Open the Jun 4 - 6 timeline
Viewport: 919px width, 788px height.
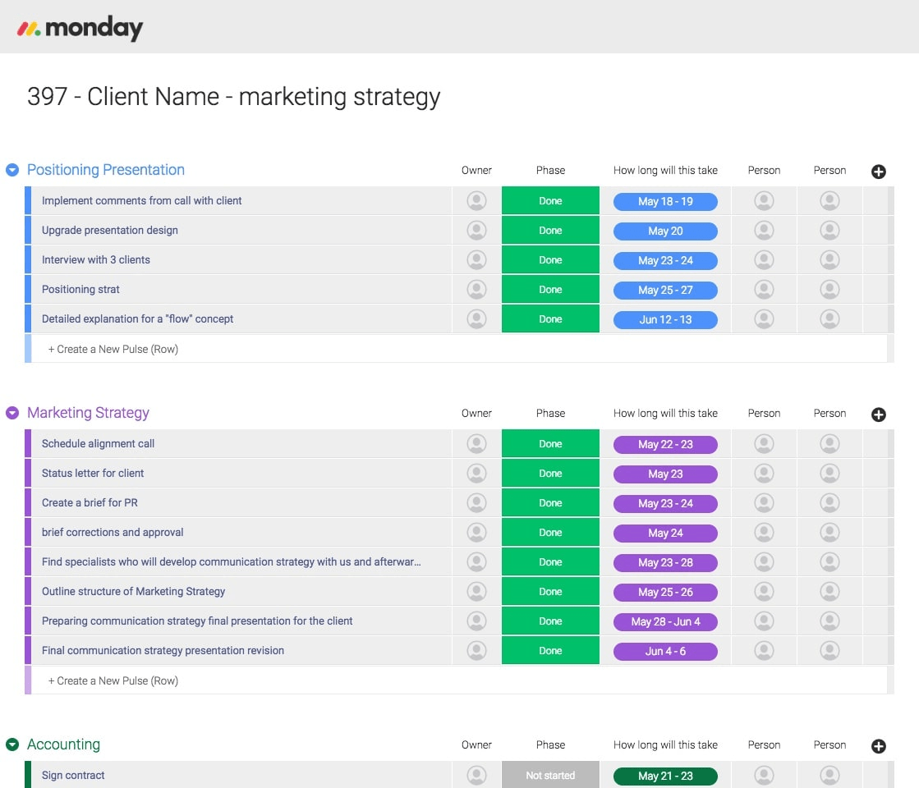pyautogui.click(x=665, y=652)
